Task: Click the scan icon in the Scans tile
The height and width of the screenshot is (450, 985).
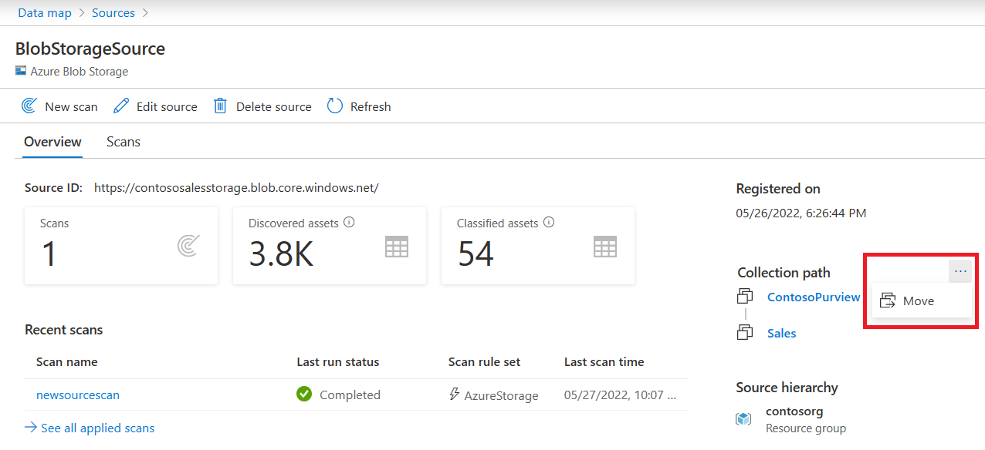Action: tap(188, 247)
